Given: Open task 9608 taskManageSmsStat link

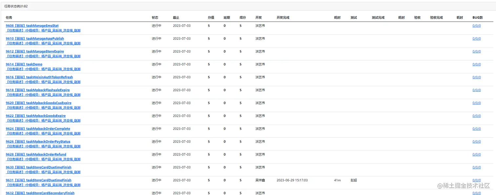Looking at the screenshot, I should (32, 26).
